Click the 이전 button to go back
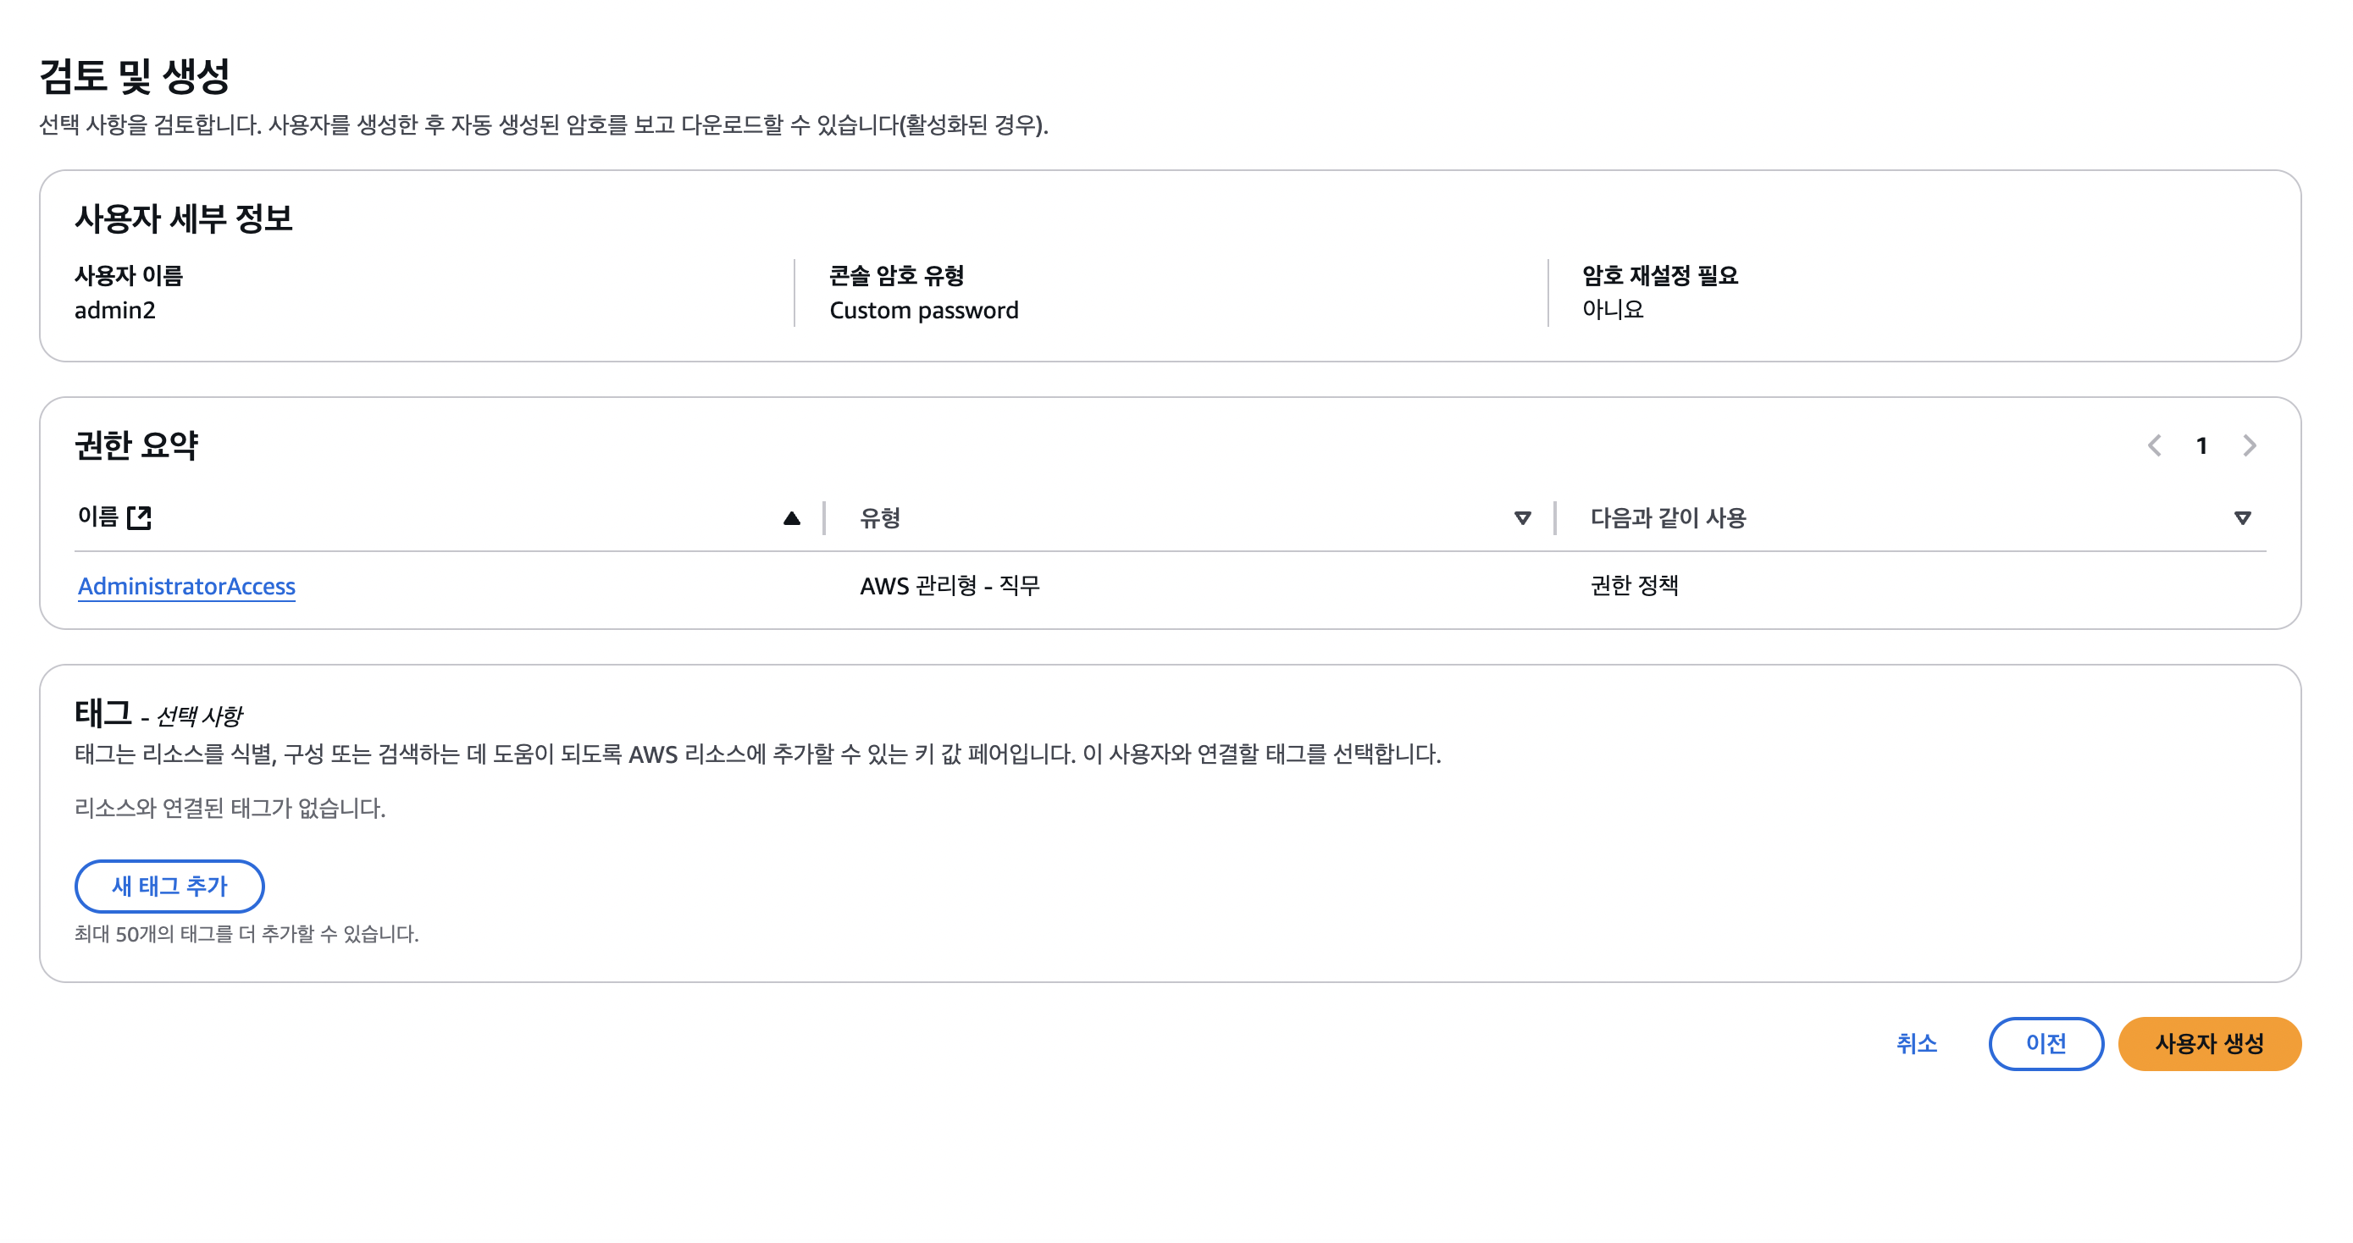The height and width of the screenshot is (1243, 2353). click(2046, 1043)
